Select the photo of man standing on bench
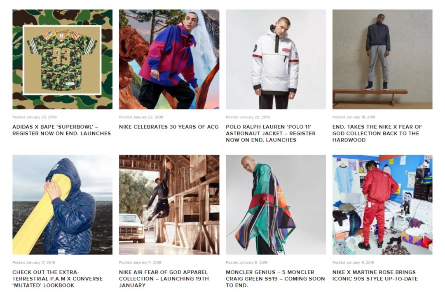 pyautogui.click(x=382, y=60)
